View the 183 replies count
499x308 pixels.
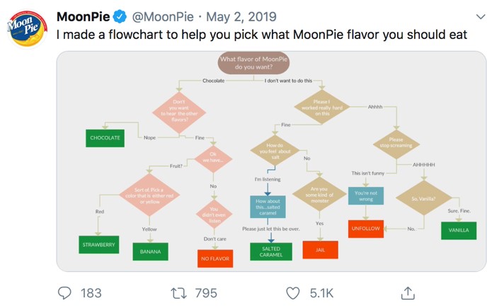(91, 293)
